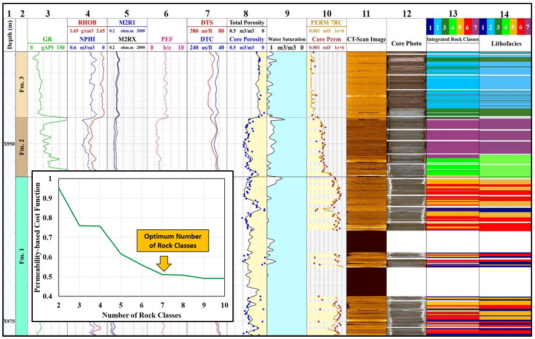The height and width of the screenshot is (339, 535).
Task: Open the CT-Scan Image track header
Action: point(366,40)
